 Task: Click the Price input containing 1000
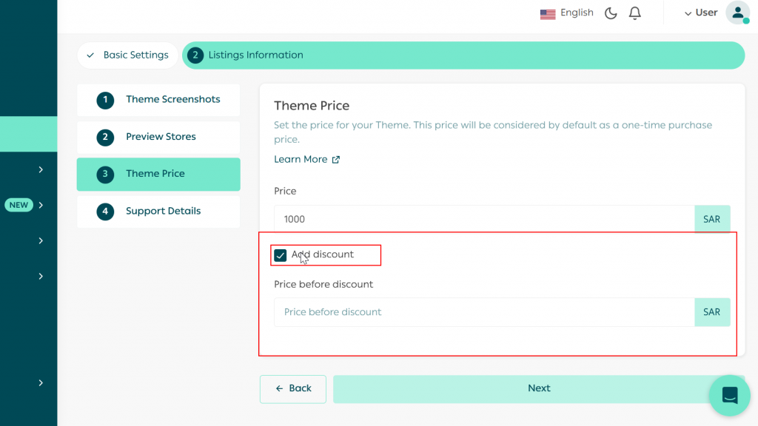(484, 219)
